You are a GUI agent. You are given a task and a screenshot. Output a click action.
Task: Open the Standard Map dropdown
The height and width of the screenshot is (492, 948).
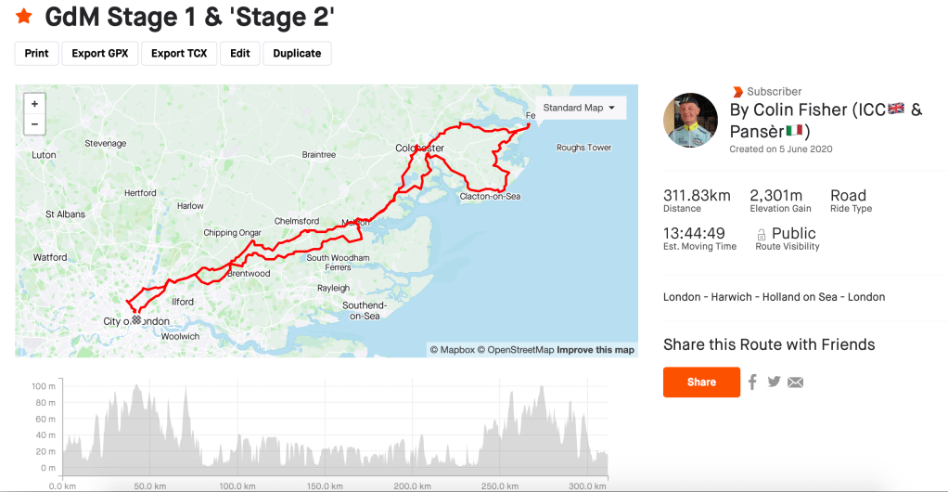click(x=580, y=108)
